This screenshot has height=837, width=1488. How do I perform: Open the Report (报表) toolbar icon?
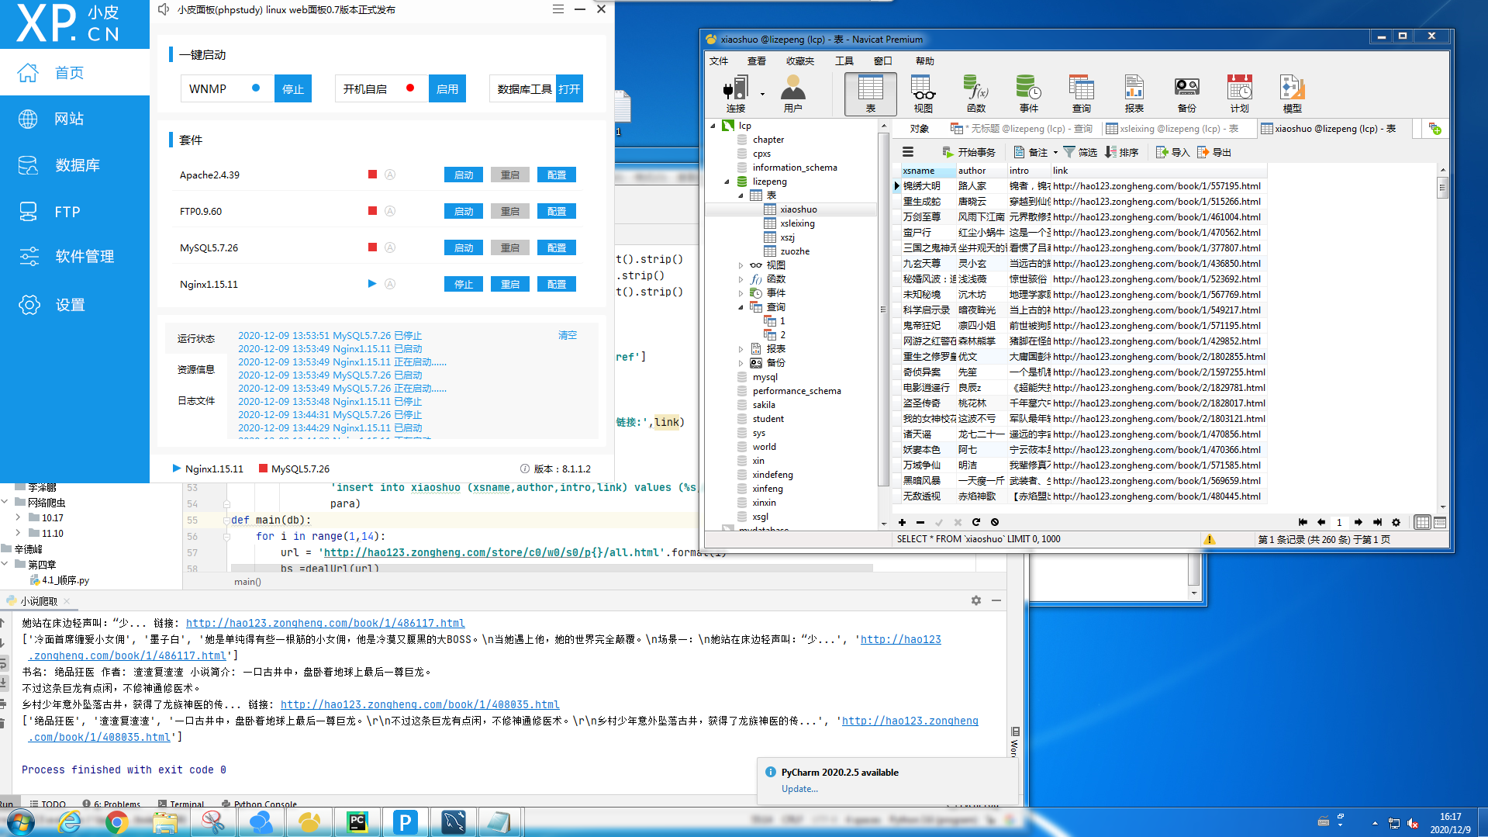point(1134,94)
